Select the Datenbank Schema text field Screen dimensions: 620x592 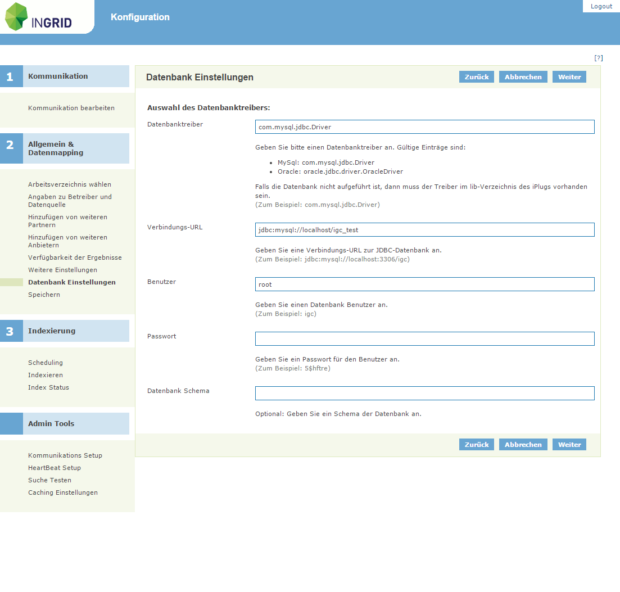424,393
